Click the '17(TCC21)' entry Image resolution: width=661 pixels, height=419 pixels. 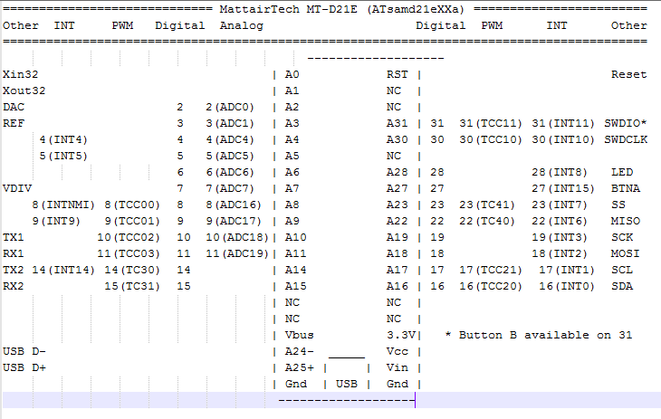click(x=491, y=271)
